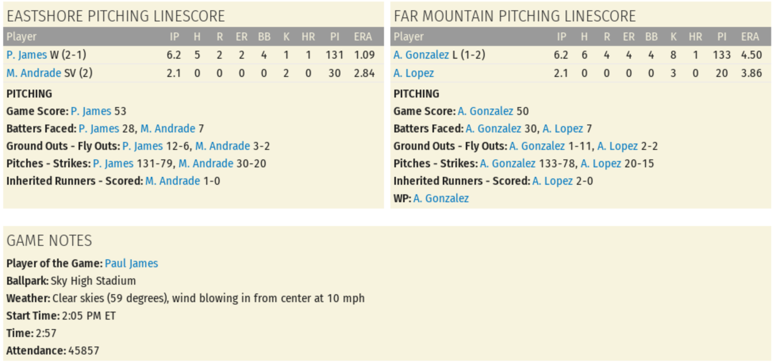Open Paul James, Player of the Game
Image resolution: width=772 pixels, height=364 pixels.
point(131,263)
